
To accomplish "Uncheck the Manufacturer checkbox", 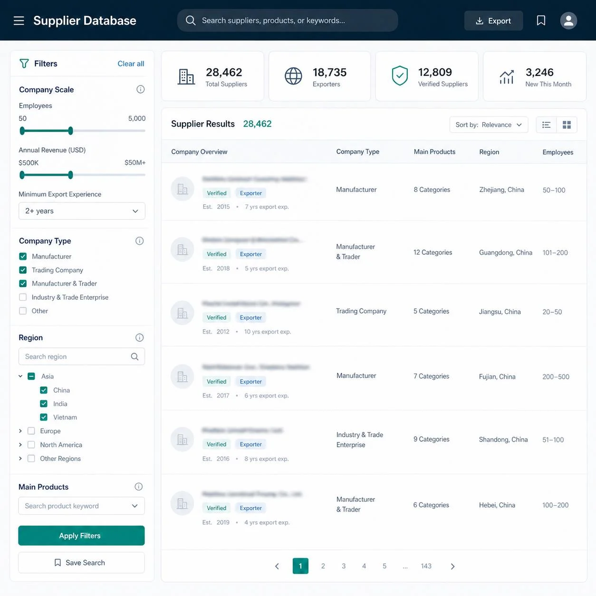I will tap(23, 256).
